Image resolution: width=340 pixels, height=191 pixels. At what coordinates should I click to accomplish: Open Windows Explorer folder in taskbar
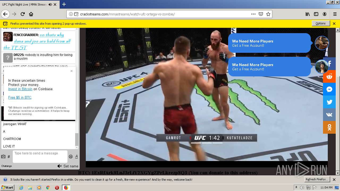point(30,188)
